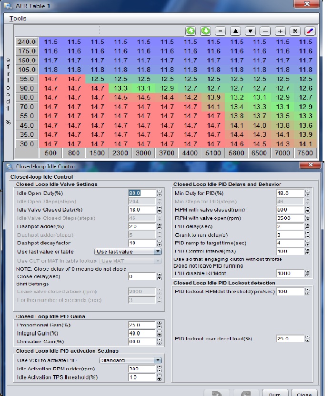The width and height of the screenshot is (332, 396).
Task: Click the stepper beside Min Duty for PID(%)
Action: pyautogui.click(x=307, y=193)
